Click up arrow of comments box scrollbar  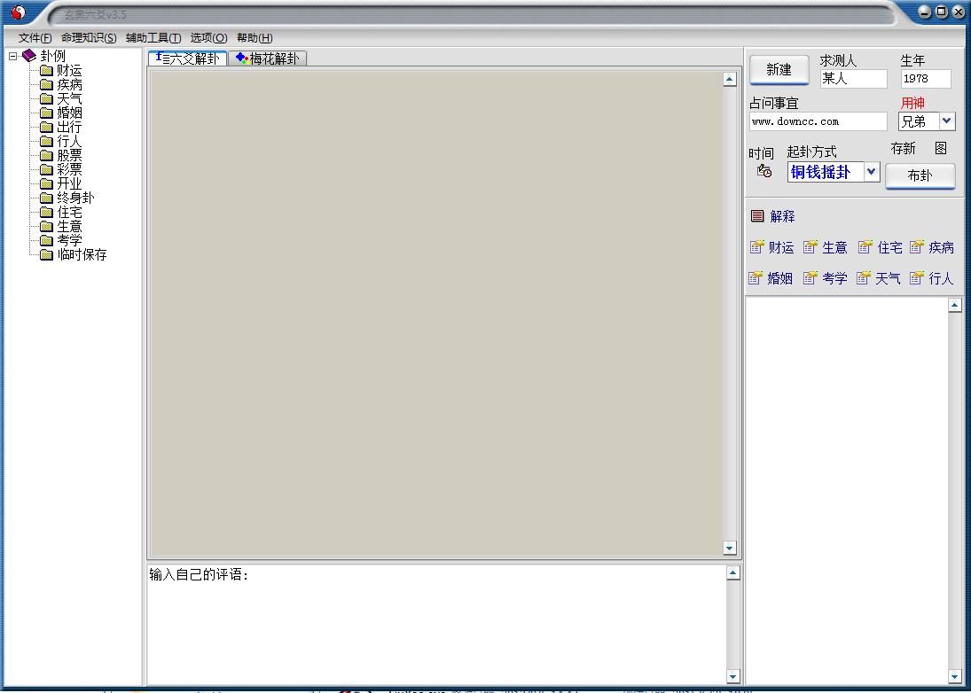(732, 573)
